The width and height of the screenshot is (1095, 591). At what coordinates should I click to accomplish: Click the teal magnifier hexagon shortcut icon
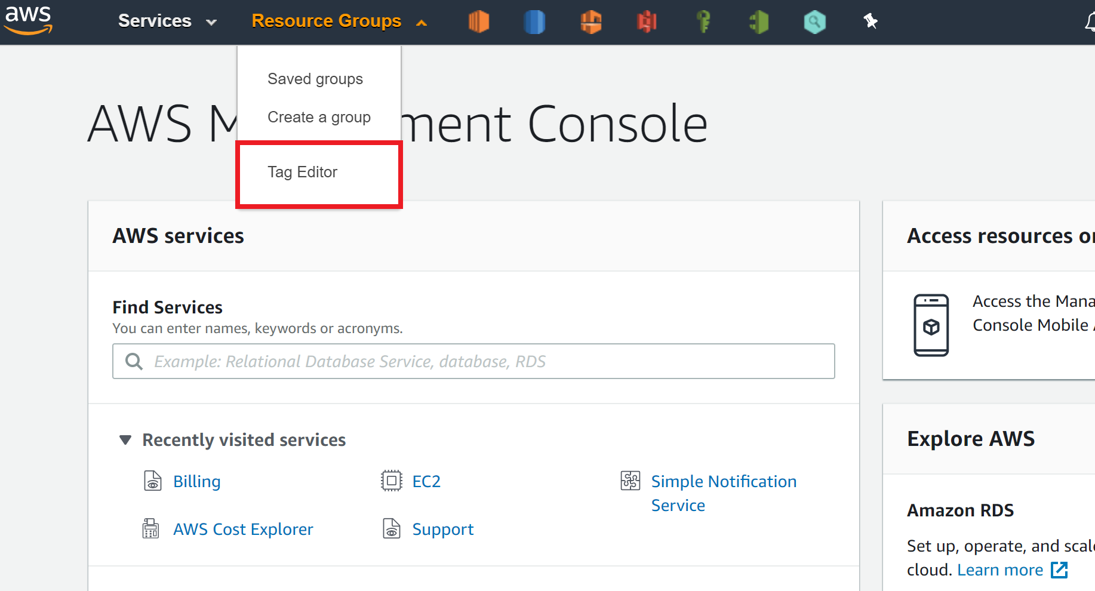814,22
